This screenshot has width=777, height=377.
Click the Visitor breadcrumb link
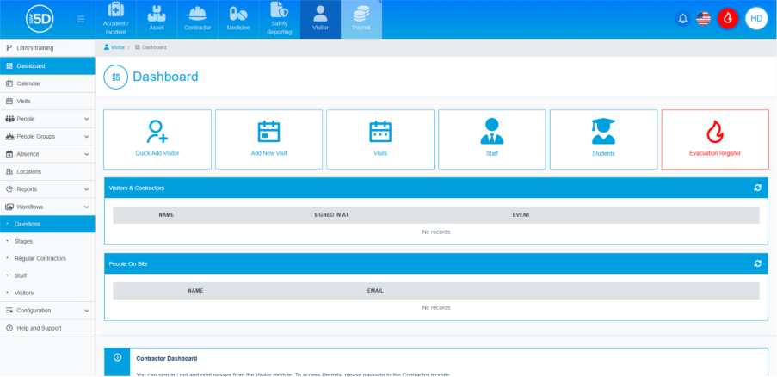pos(117,47)
